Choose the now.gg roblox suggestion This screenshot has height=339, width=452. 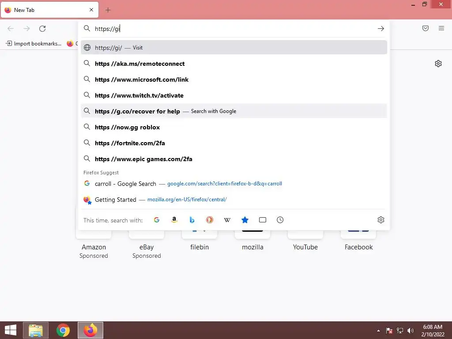[234, 127]
